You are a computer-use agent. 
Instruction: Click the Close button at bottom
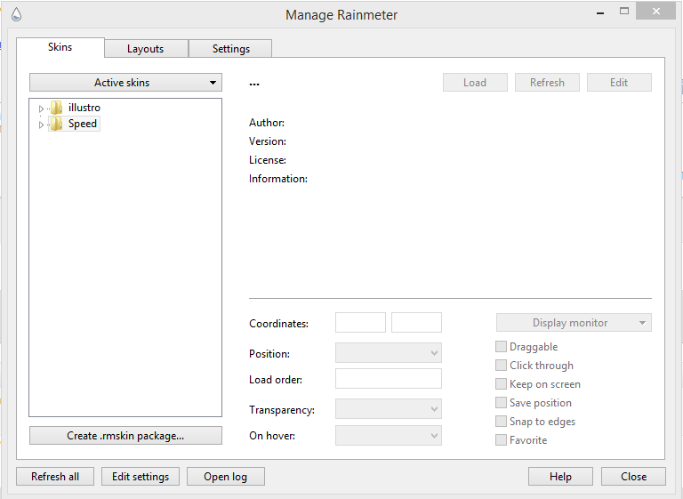click(x=633, y=477)
